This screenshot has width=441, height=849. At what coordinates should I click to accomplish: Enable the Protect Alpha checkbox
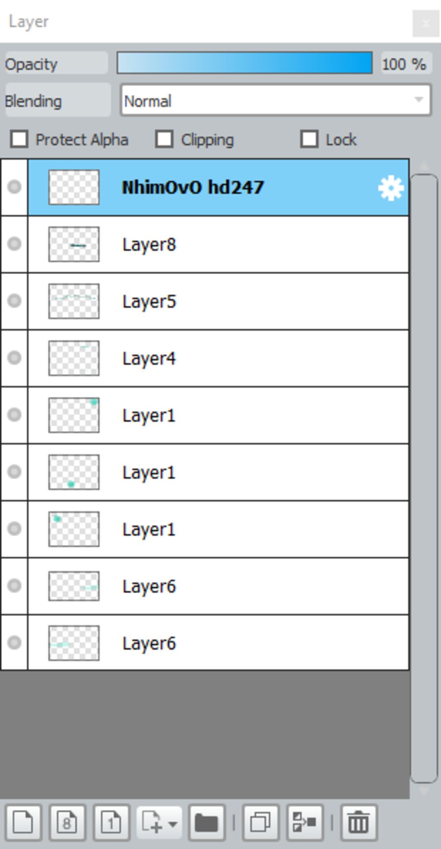[19, 139]
